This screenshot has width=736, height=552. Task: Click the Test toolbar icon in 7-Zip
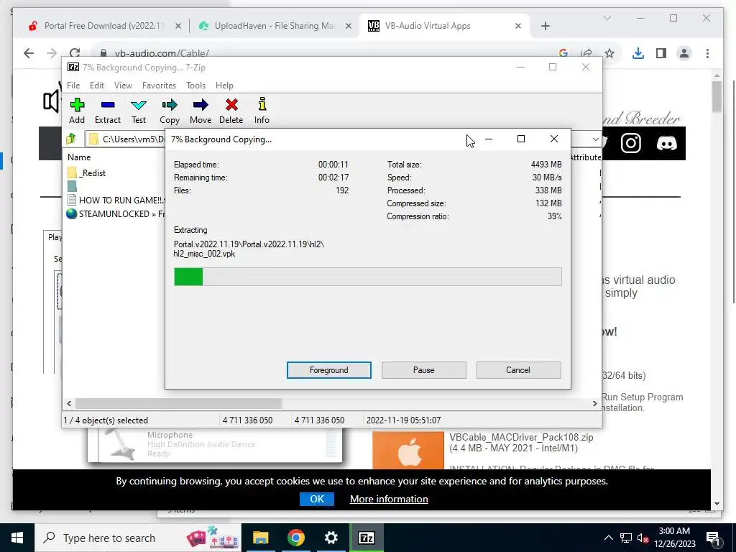coord(139,111)
